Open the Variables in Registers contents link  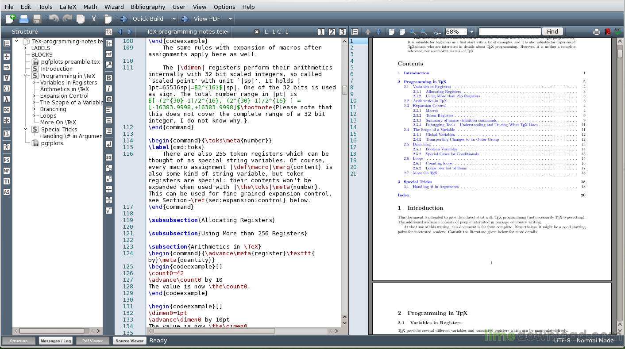[x=432, y=87]
